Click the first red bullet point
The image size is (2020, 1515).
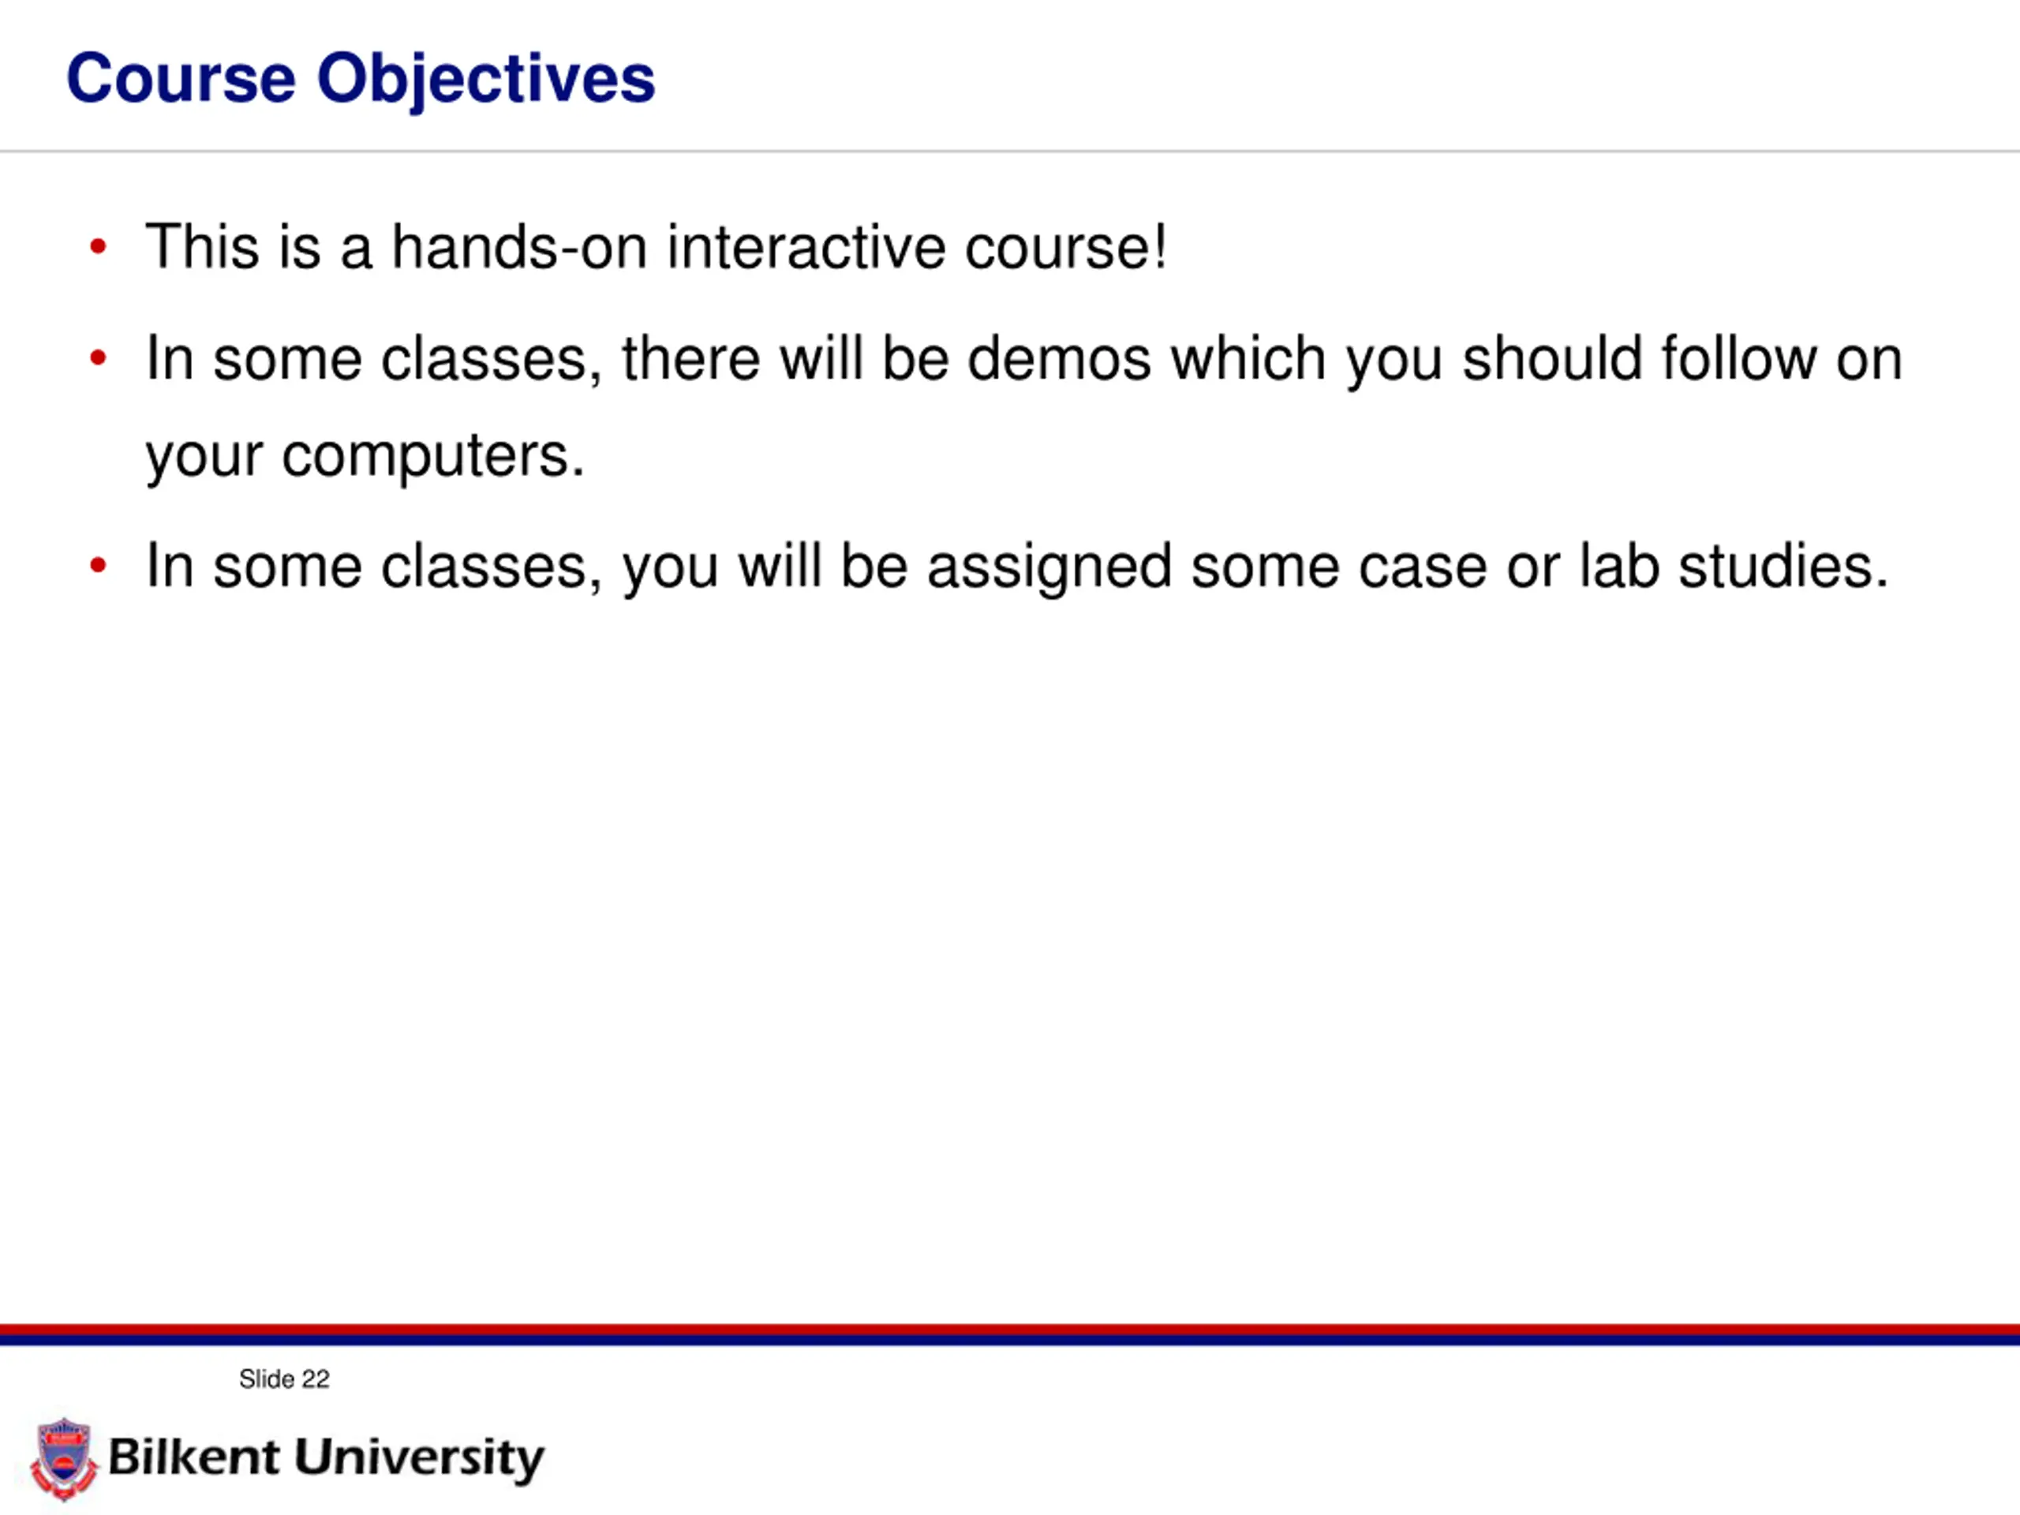[99, 246]
